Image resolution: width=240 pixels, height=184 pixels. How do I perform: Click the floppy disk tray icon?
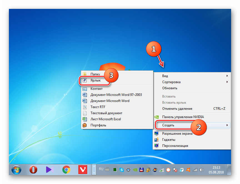coord(142,170)
